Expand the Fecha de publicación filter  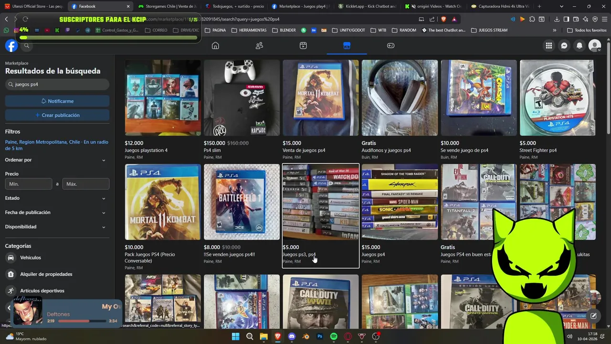click(x=57, y=213)
